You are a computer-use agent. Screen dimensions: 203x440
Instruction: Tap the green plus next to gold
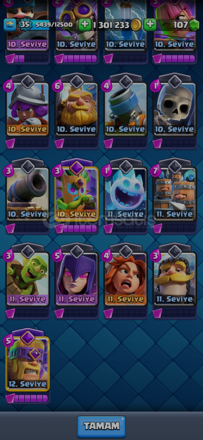point(85,25)
